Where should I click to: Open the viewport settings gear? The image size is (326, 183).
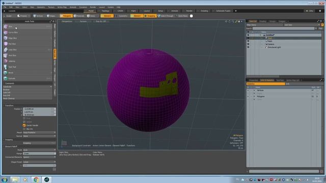click(239, 21)
